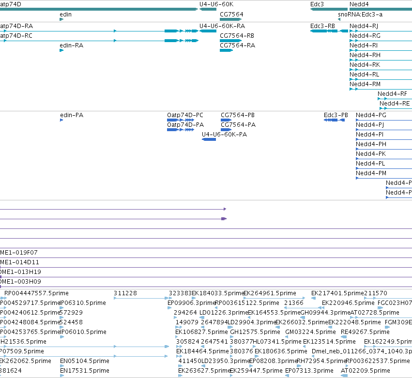Select the edin-PA protein label
The height and width of the screenshot is (378, 412).
pos(72,115)
